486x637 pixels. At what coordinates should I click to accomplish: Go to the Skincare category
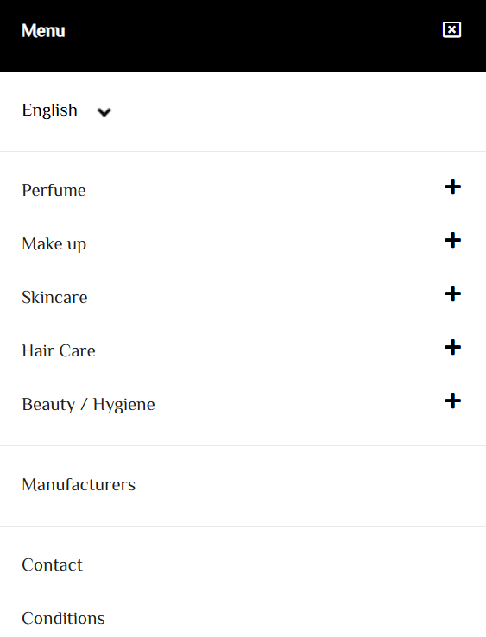[54, 298]
